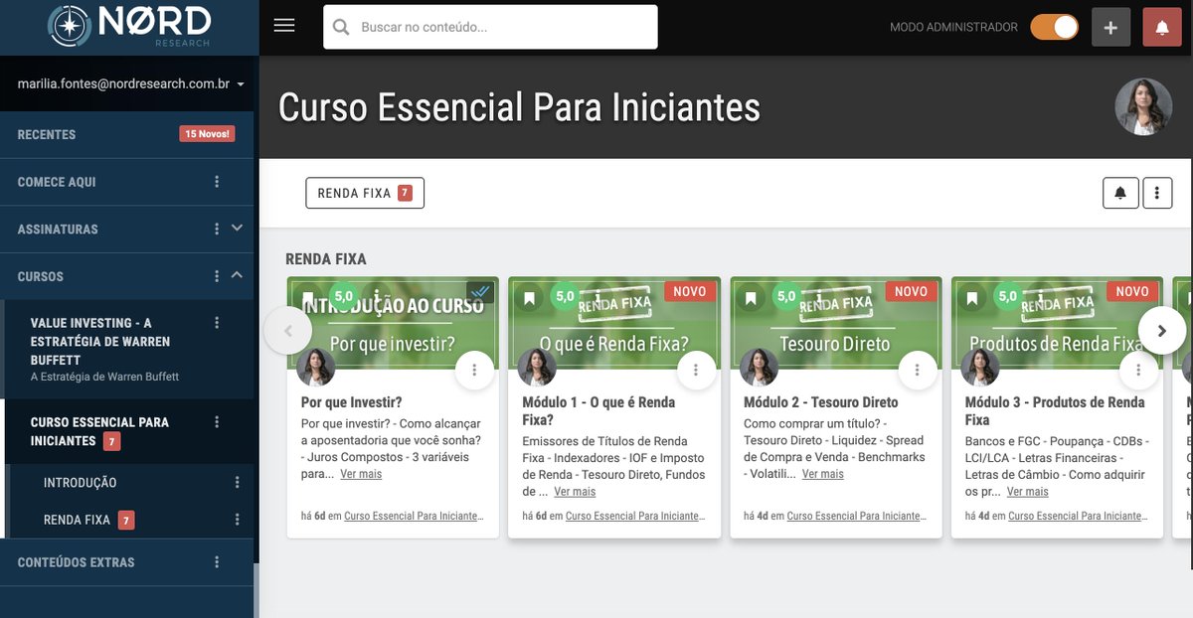1193x618 pixels.
Task: Click the RENDA FIXA filter button
Action: [365, 192]
